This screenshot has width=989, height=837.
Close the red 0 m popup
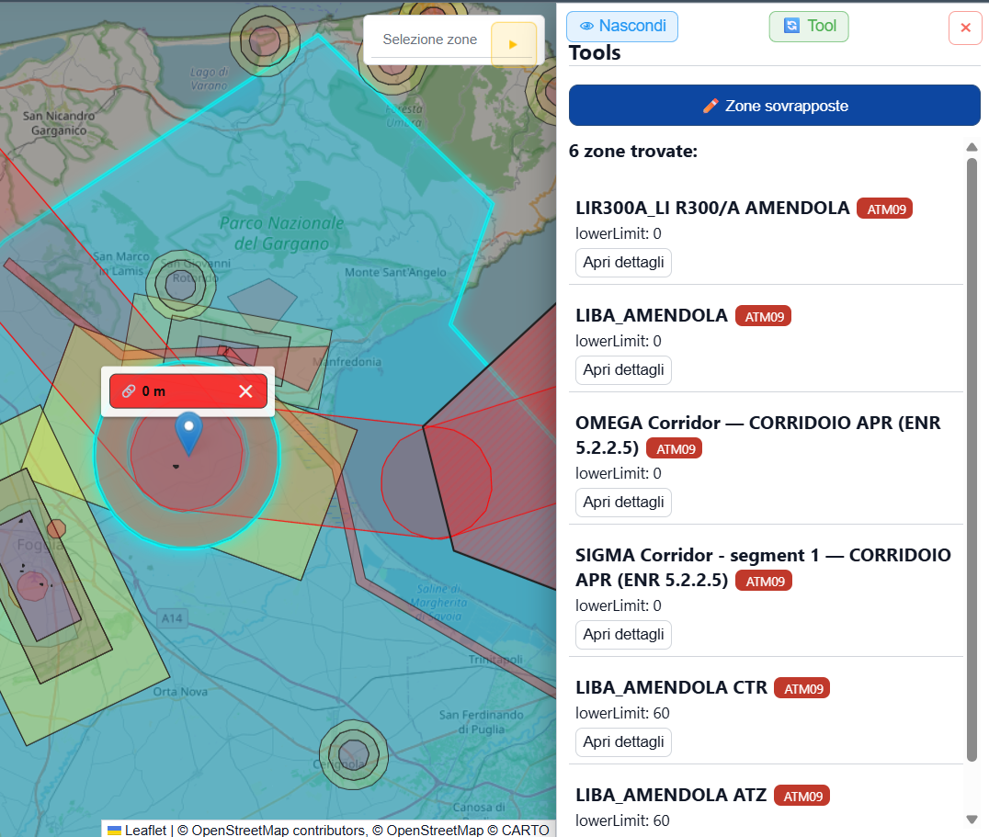pos(246,391)
